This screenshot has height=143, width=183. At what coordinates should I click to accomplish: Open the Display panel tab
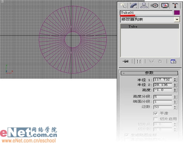[165, 5]
